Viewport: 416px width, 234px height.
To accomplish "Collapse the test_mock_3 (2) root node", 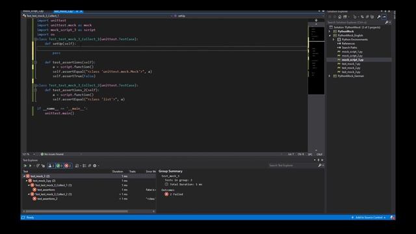I will tap(24, 176).
